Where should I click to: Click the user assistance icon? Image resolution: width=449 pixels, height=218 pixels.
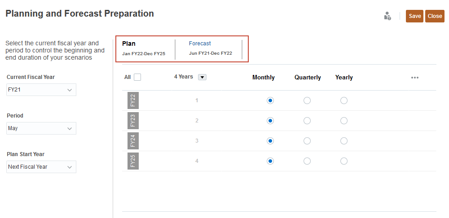387,16
